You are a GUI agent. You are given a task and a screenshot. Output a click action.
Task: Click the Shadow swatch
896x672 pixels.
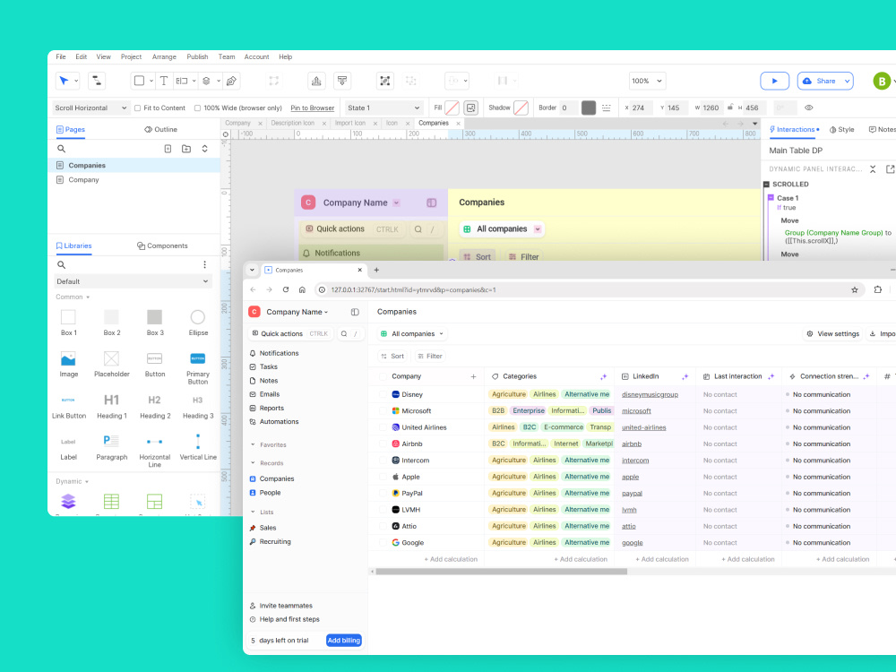[521, 108]
